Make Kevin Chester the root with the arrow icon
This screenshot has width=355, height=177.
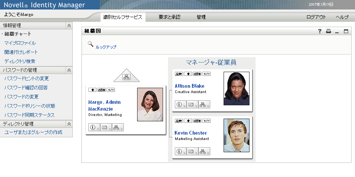tap(179, 121)
